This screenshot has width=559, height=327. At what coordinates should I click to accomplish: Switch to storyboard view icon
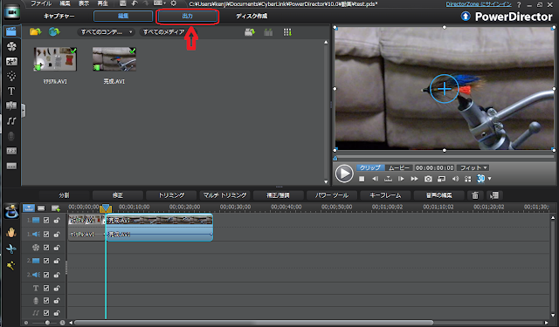41,208
